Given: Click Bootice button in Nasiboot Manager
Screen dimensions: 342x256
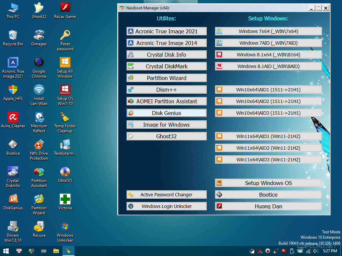Looking at the screenshot, I should click(268, 195).
